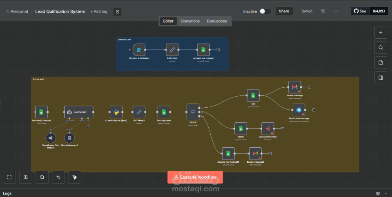Click the Lead Qulification System workflow name

[x=60, y=11]
